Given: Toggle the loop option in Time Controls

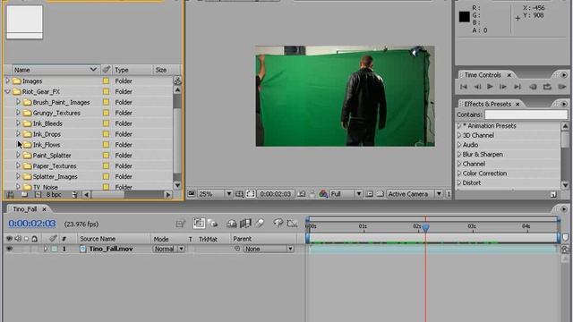Looking at the screenshot, I should (547, 87).
